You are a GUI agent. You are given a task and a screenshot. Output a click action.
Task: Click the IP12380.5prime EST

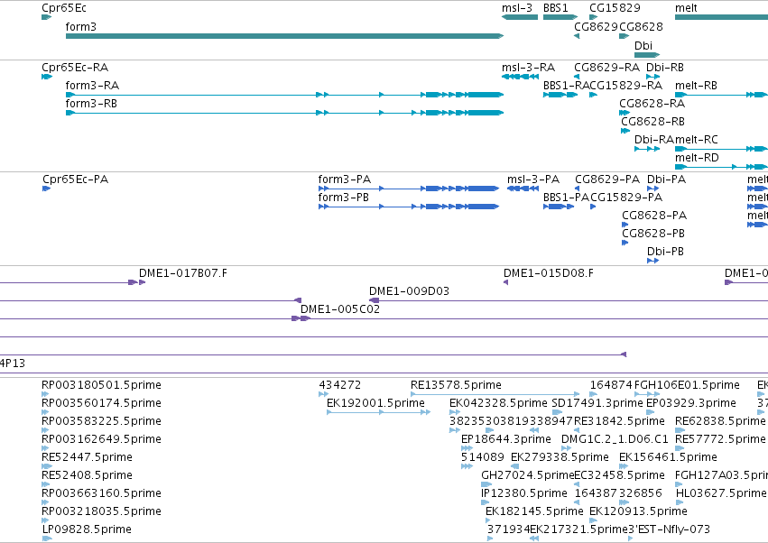tap(485, 502)
